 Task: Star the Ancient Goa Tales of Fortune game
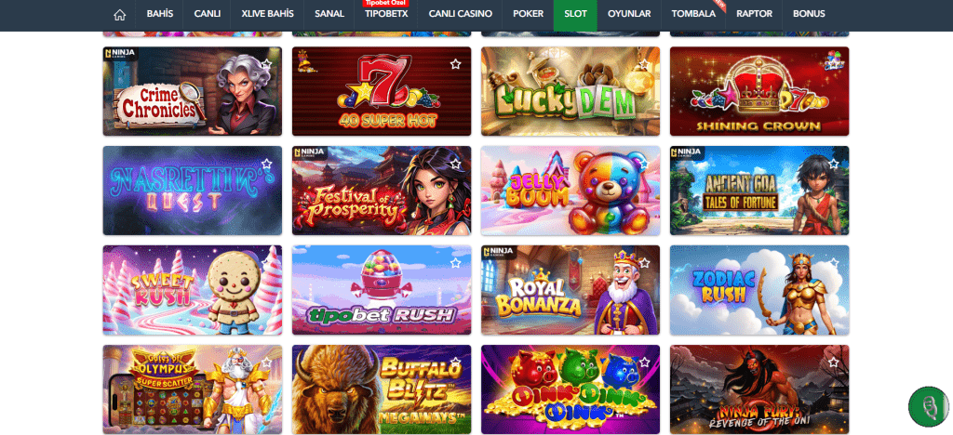coord(833,164)
